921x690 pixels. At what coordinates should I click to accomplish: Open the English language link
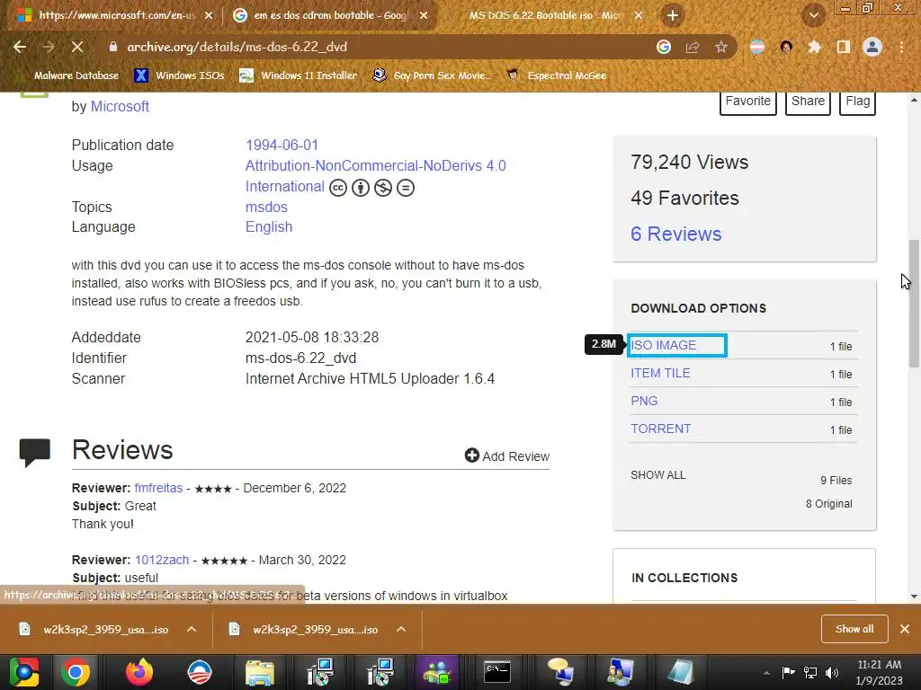click(x=269, y=227)
